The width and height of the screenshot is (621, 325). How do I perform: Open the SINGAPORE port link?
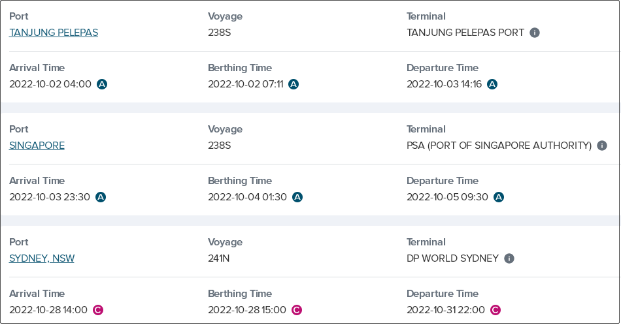pyautogui.click(x=37, y=146)
